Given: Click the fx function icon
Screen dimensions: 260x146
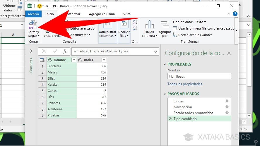Looking at the screenshot, I should tap(65, 51).
